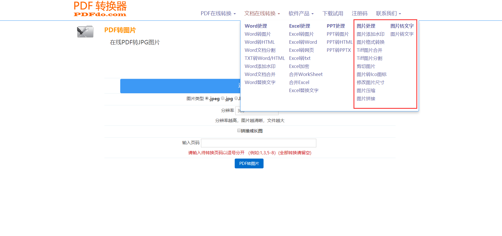Enable the 拼接成长图 checkbox
The height and width of the screenshot is (236, 502).
239,130
